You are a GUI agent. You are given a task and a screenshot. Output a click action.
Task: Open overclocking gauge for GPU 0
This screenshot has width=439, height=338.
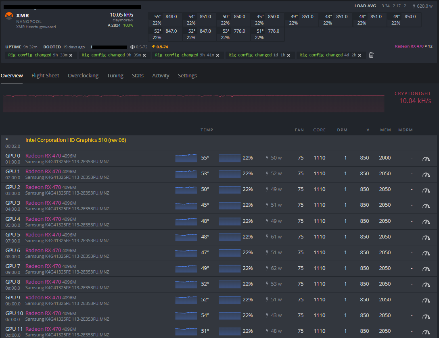pyautogui.click(x=426, y=159)
